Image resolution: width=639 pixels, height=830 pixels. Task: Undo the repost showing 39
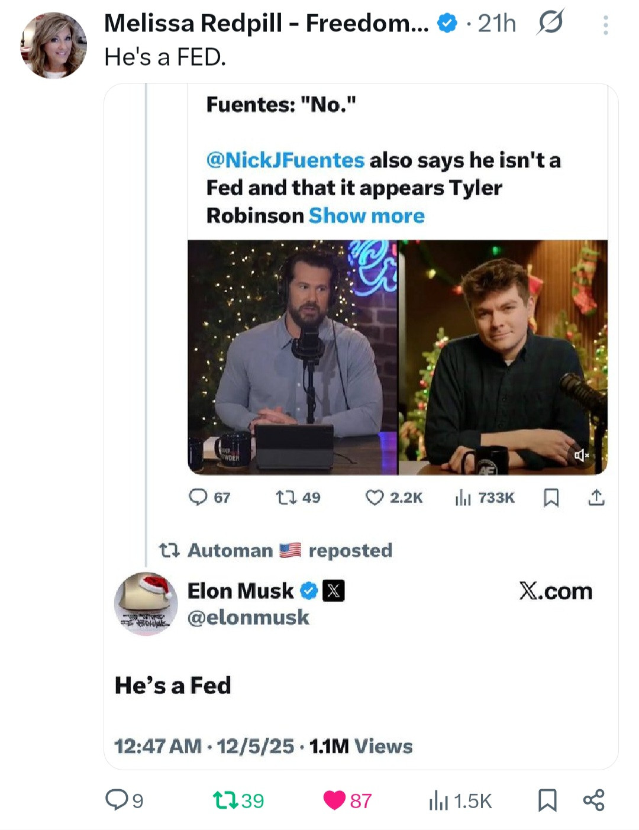pyautogui.click(x=225, y=800)
